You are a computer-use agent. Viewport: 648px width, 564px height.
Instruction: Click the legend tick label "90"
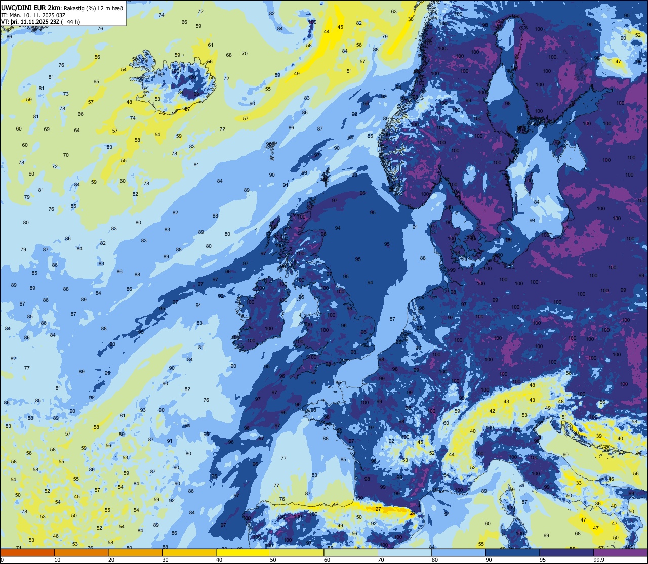point(489,560)
